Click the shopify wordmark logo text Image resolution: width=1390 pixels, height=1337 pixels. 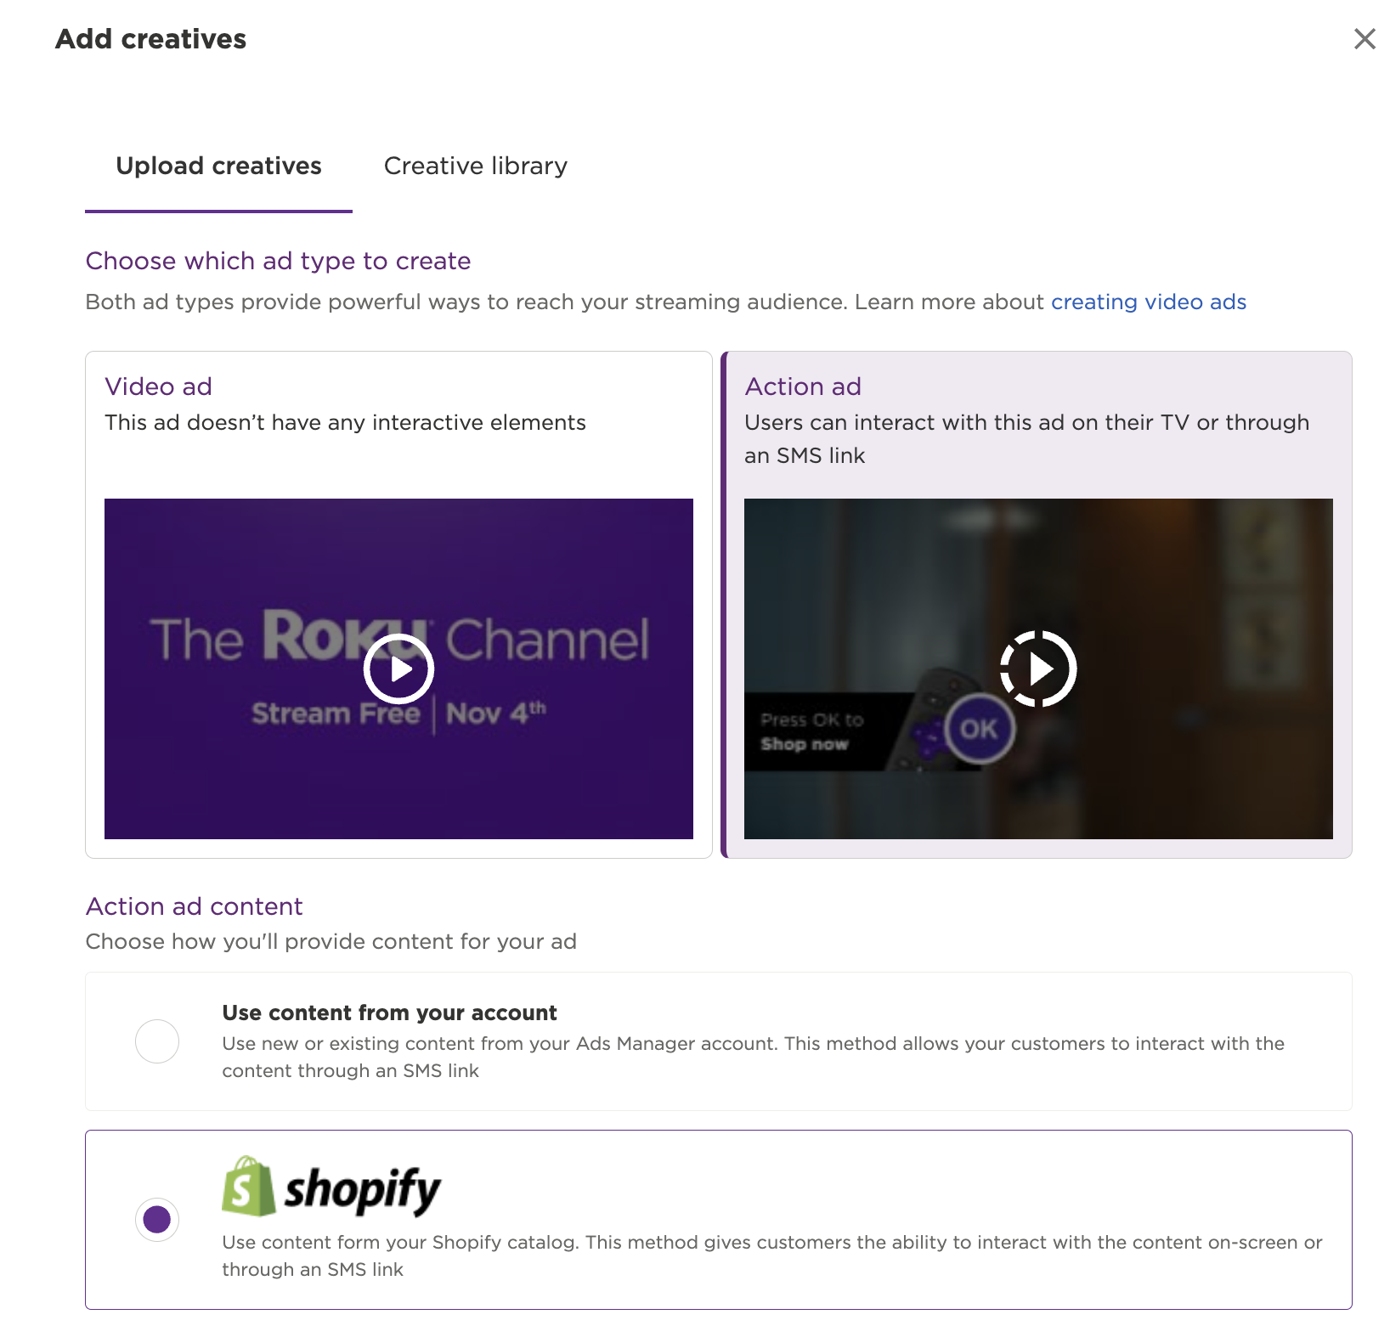(363, 1190)
